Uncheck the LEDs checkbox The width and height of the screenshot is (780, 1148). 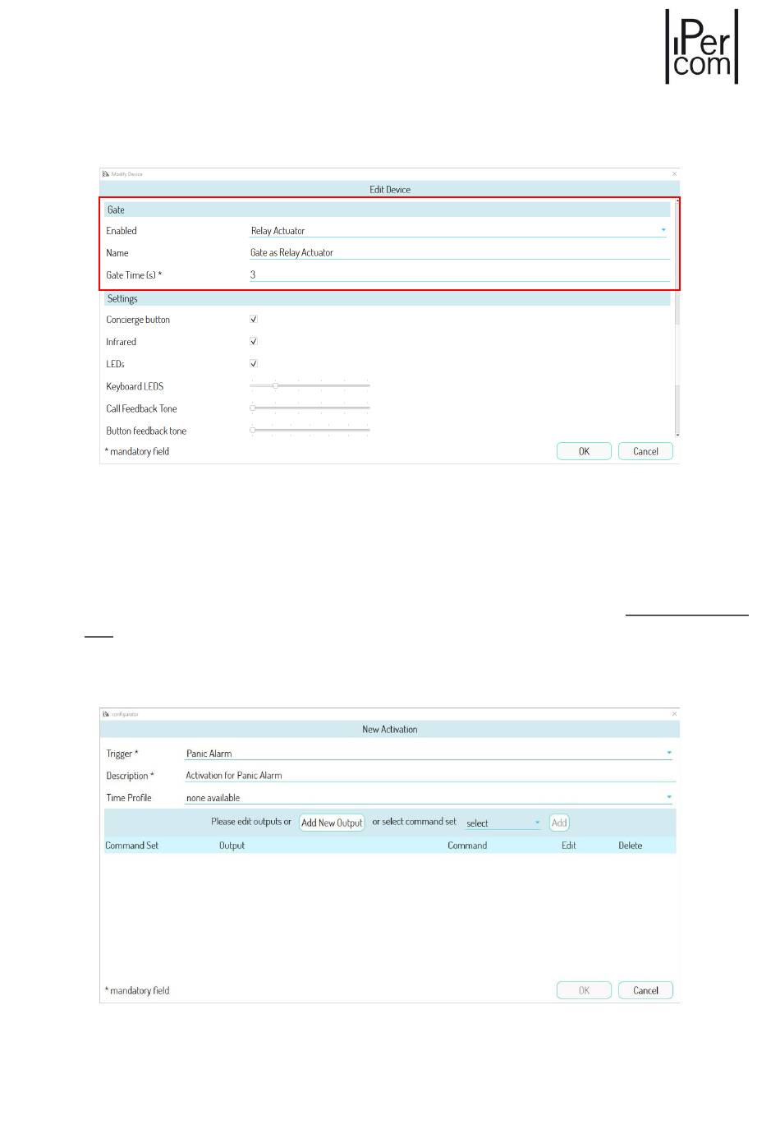(254, 363)
